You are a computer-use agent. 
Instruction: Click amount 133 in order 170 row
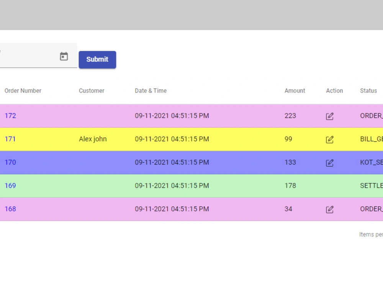coord(290,162)
